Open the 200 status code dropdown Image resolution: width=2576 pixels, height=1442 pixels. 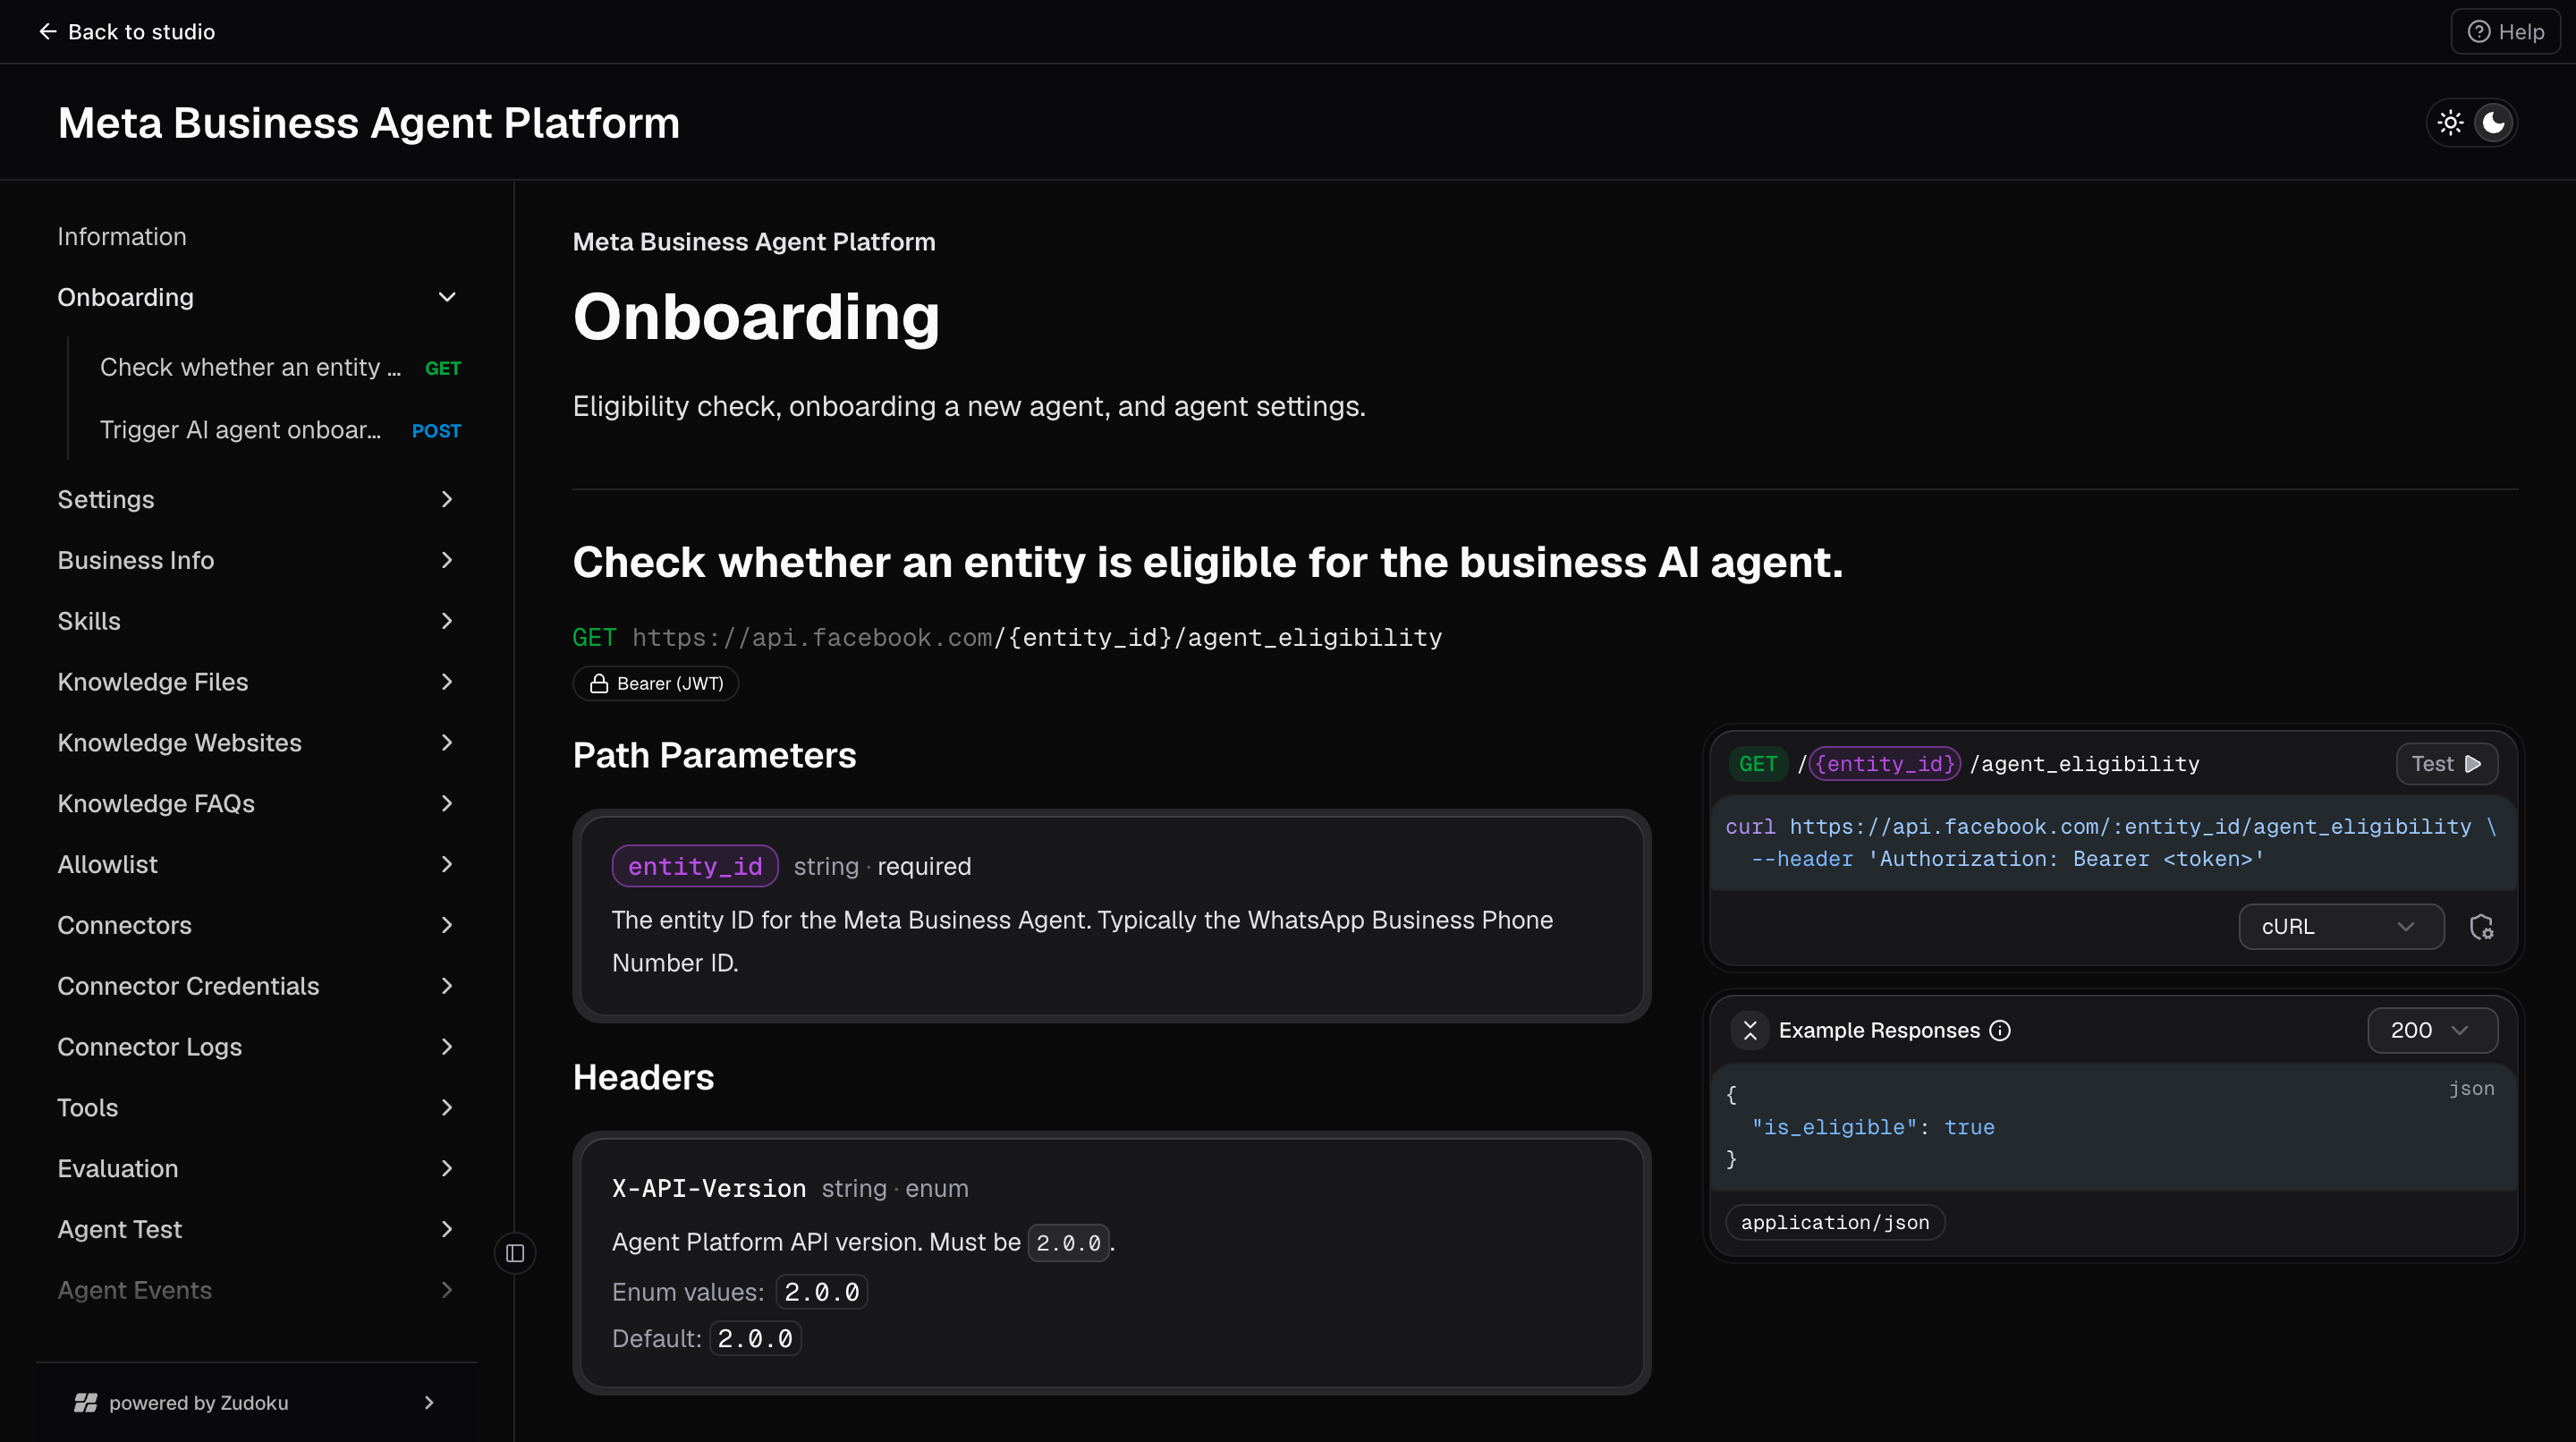(2432, 1031)
